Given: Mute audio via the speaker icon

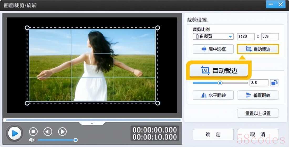Looking at the screenshot, I should 32,140.
